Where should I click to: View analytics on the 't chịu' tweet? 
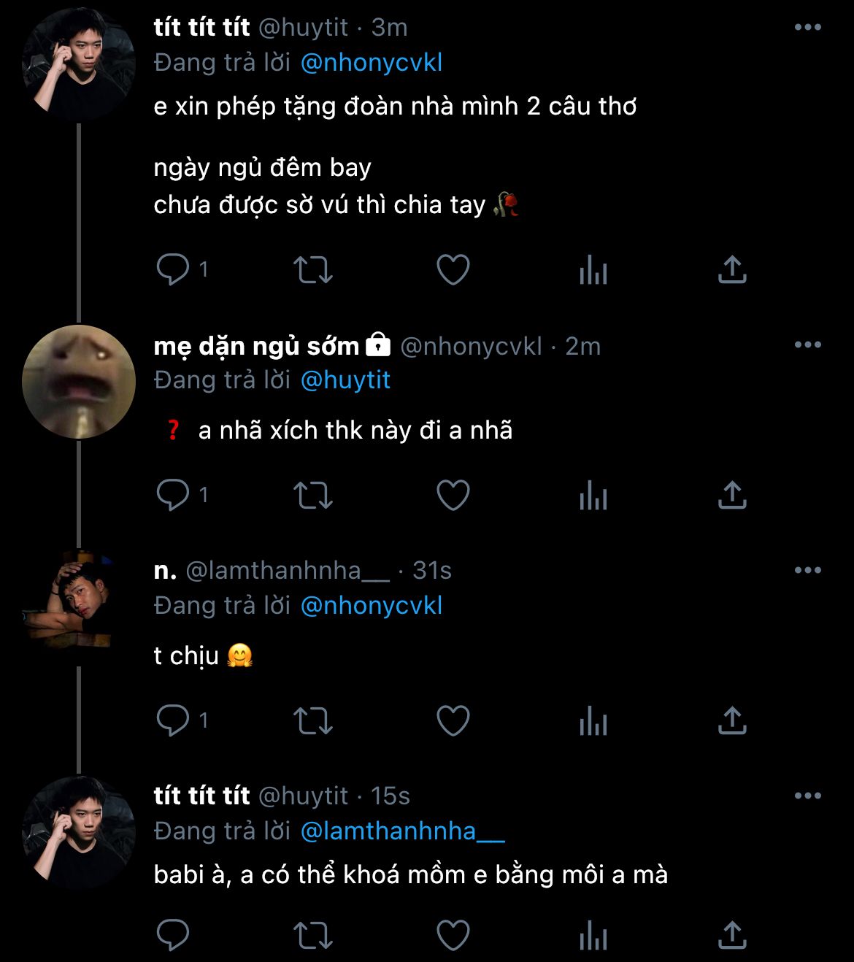click(x=593, y=723)
